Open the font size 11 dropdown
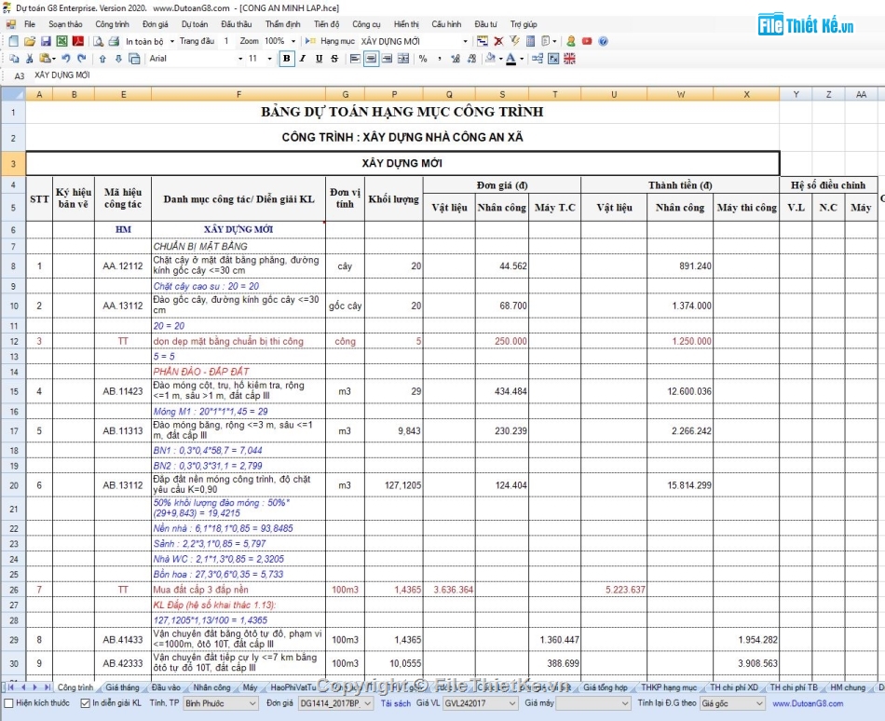885x721 pixels. tap(270, 59)
